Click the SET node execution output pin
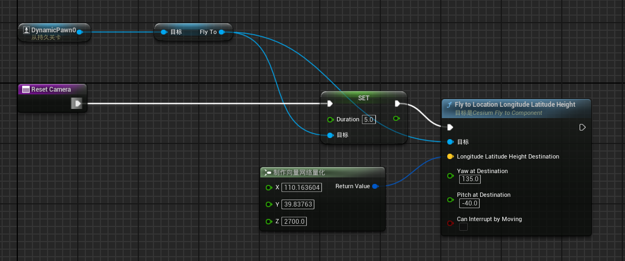This screenshot has height=261, width=625. pyautogui.click(x=398, y=104)
